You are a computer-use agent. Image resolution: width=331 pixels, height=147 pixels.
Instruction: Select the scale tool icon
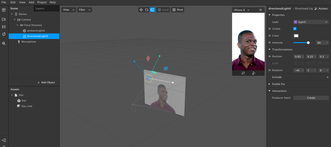point(152,10)
